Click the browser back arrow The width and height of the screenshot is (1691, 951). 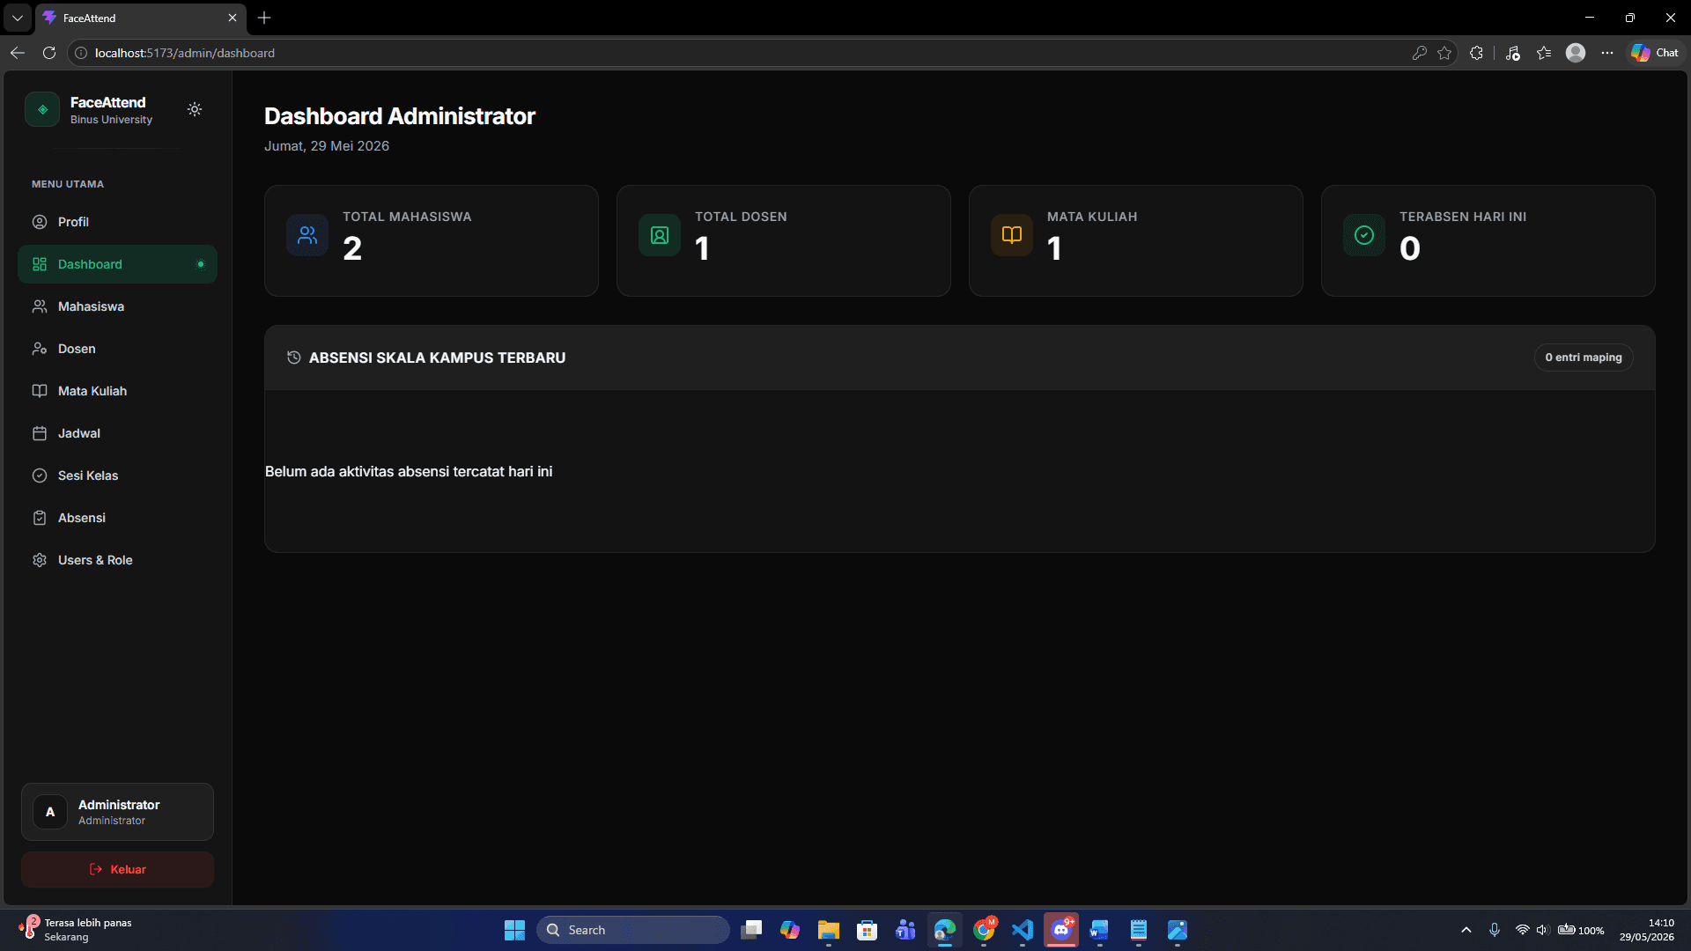pos(18,53)
